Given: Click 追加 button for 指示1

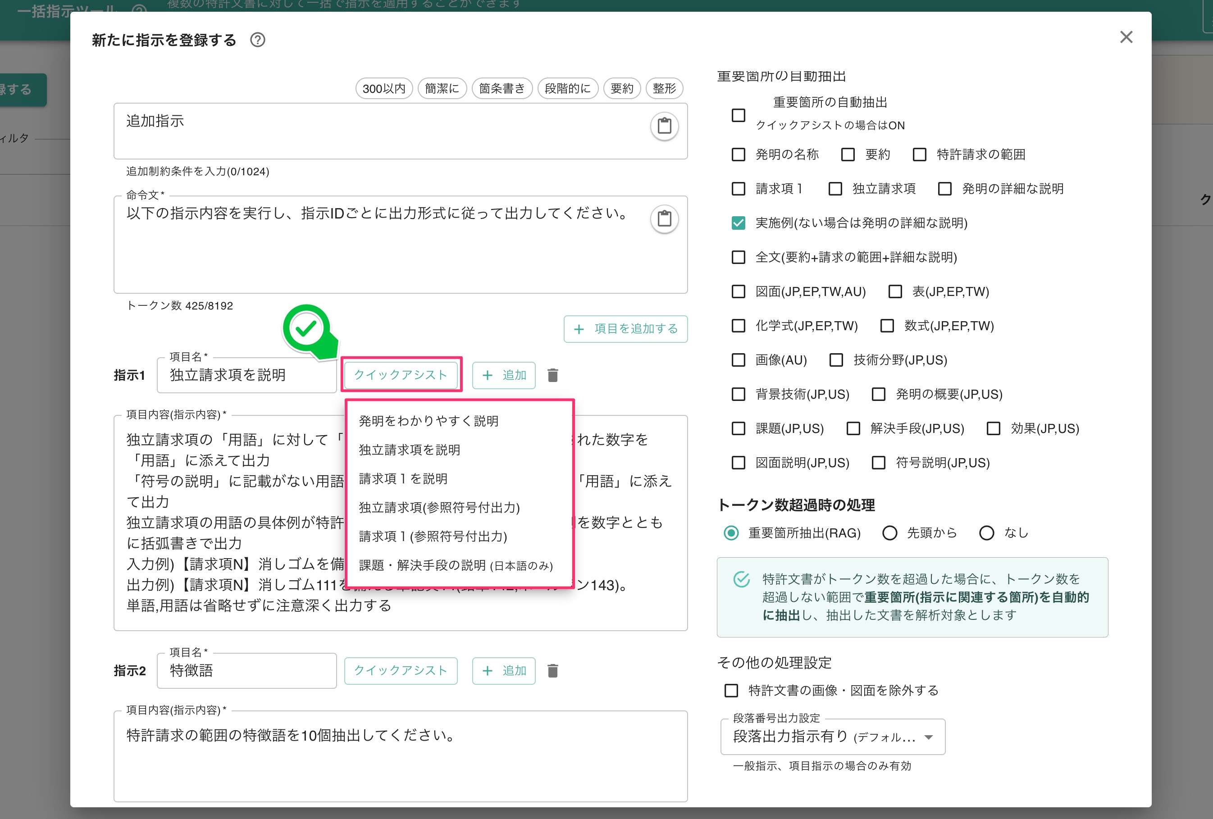Looking at the screenshot, I should (504, 375).
